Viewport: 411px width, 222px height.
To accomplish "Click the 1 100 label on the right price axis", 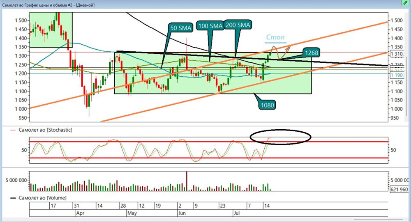I will [397, 92].
